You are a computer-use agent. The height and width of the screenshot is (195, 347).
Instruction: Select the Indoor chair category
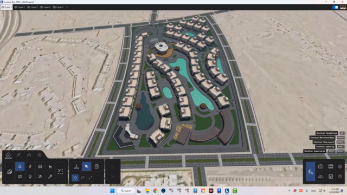coord(50,166)
